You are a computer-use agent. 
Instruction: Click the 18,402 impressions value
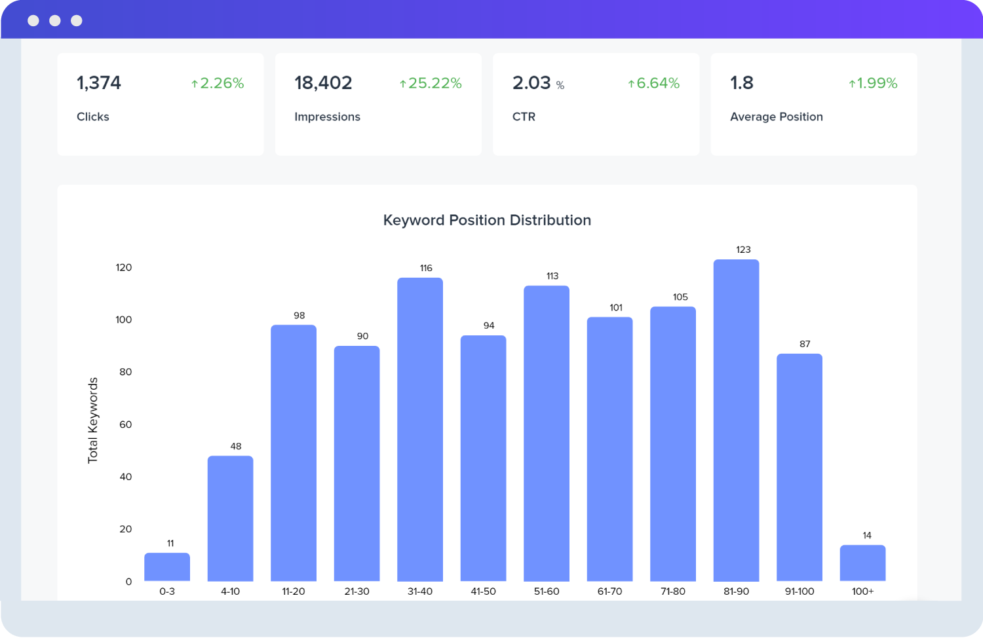click(x=323, y=83)
